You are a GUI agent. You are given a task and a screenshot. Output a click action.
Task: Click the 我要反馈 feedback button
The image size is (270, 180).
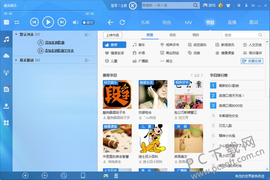coord(252,61)
